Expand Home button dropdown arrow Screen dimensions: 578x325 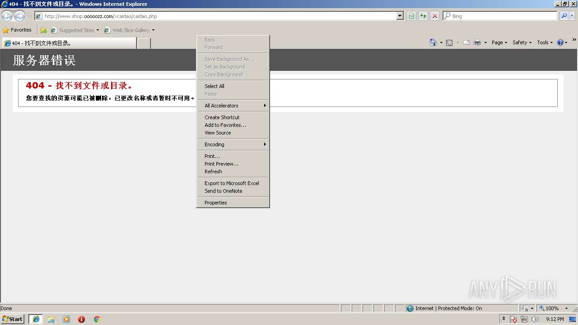[x=441, y=42]
